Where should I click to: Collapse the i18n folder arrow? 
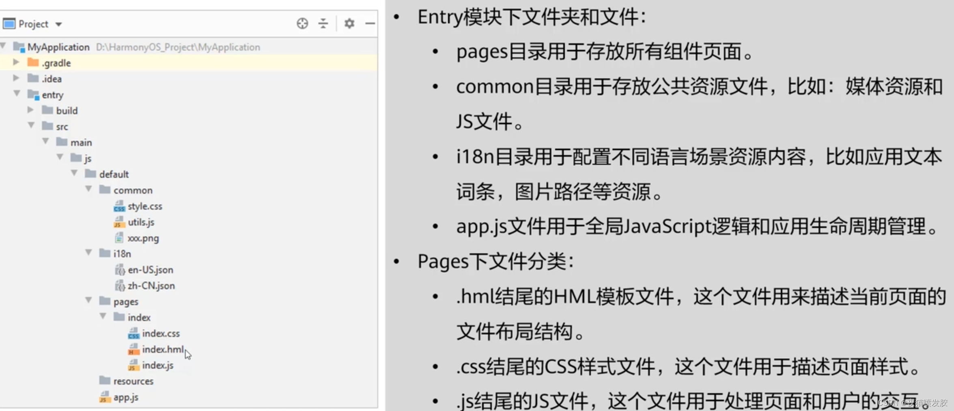(x=88, y=253)
